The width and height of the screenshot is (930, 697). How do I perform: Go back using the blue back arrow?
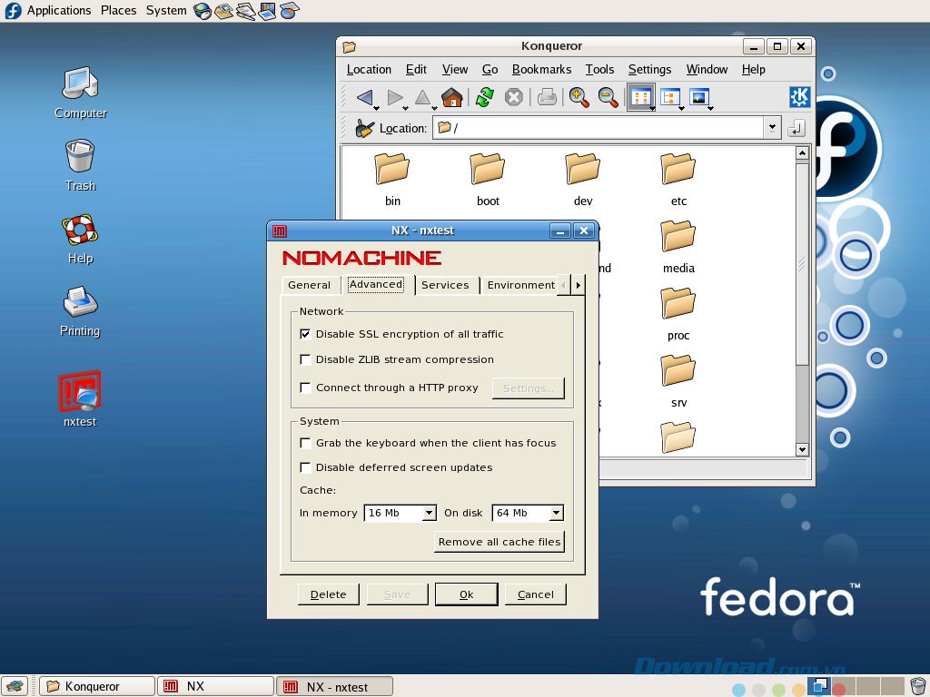pyautogui.click(x=367, y=97)
